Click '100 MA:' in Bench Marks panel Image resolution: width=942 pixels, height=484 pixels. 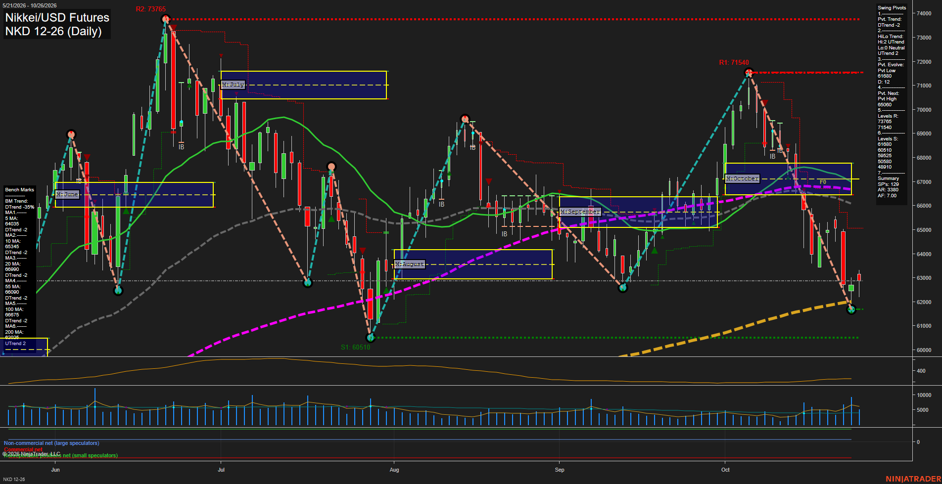pyautogui.click(x=14, y=309)
